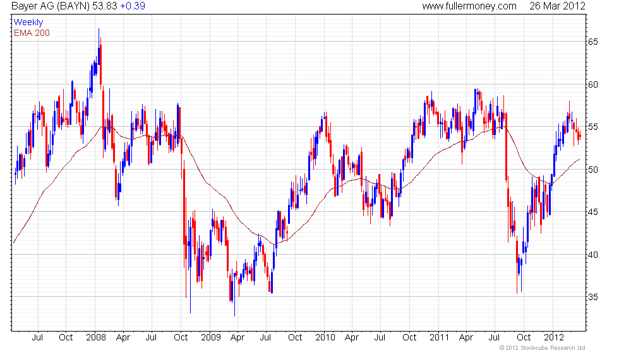Click the Apr label following 2010
619x353 pixels.
tap(352, 338)
